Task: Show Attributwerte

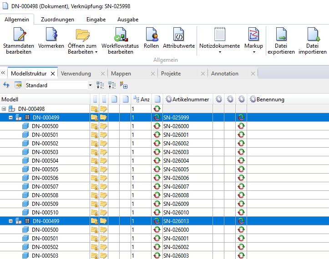Action: (x=179, y=35)
